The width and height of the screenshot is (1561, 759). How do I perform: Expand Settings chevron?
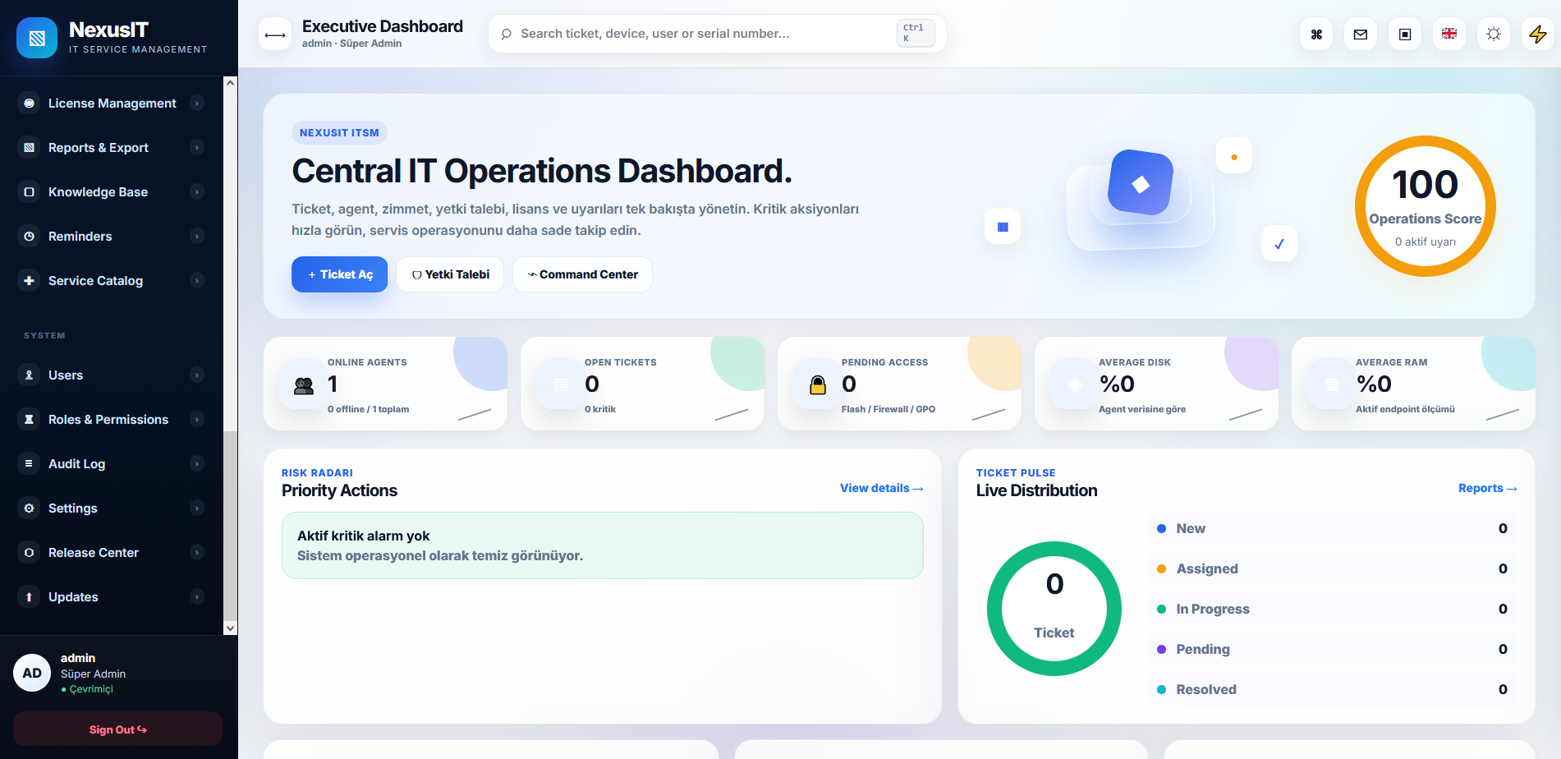197,508
